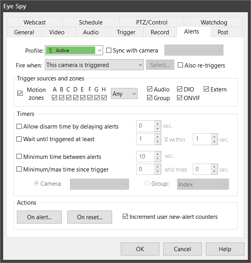Uncheck motion zone H

(104, 97)
